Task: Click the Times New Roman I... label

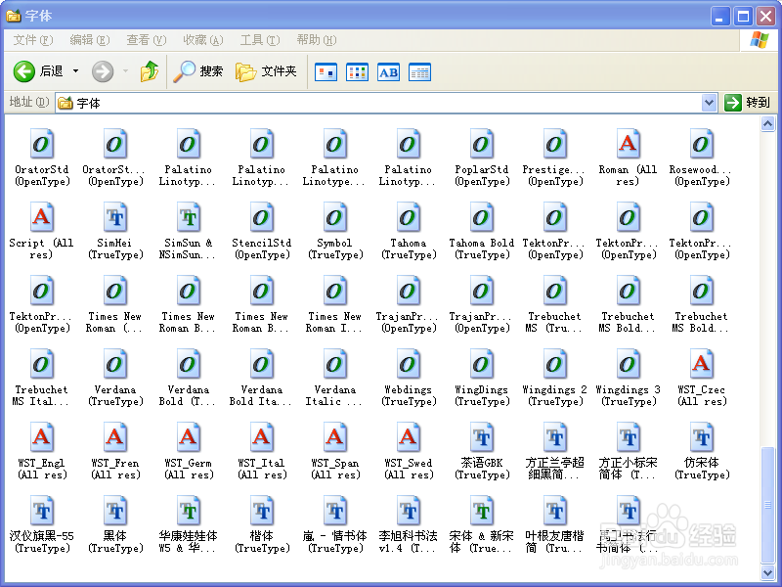Action: tap(334, 323)
